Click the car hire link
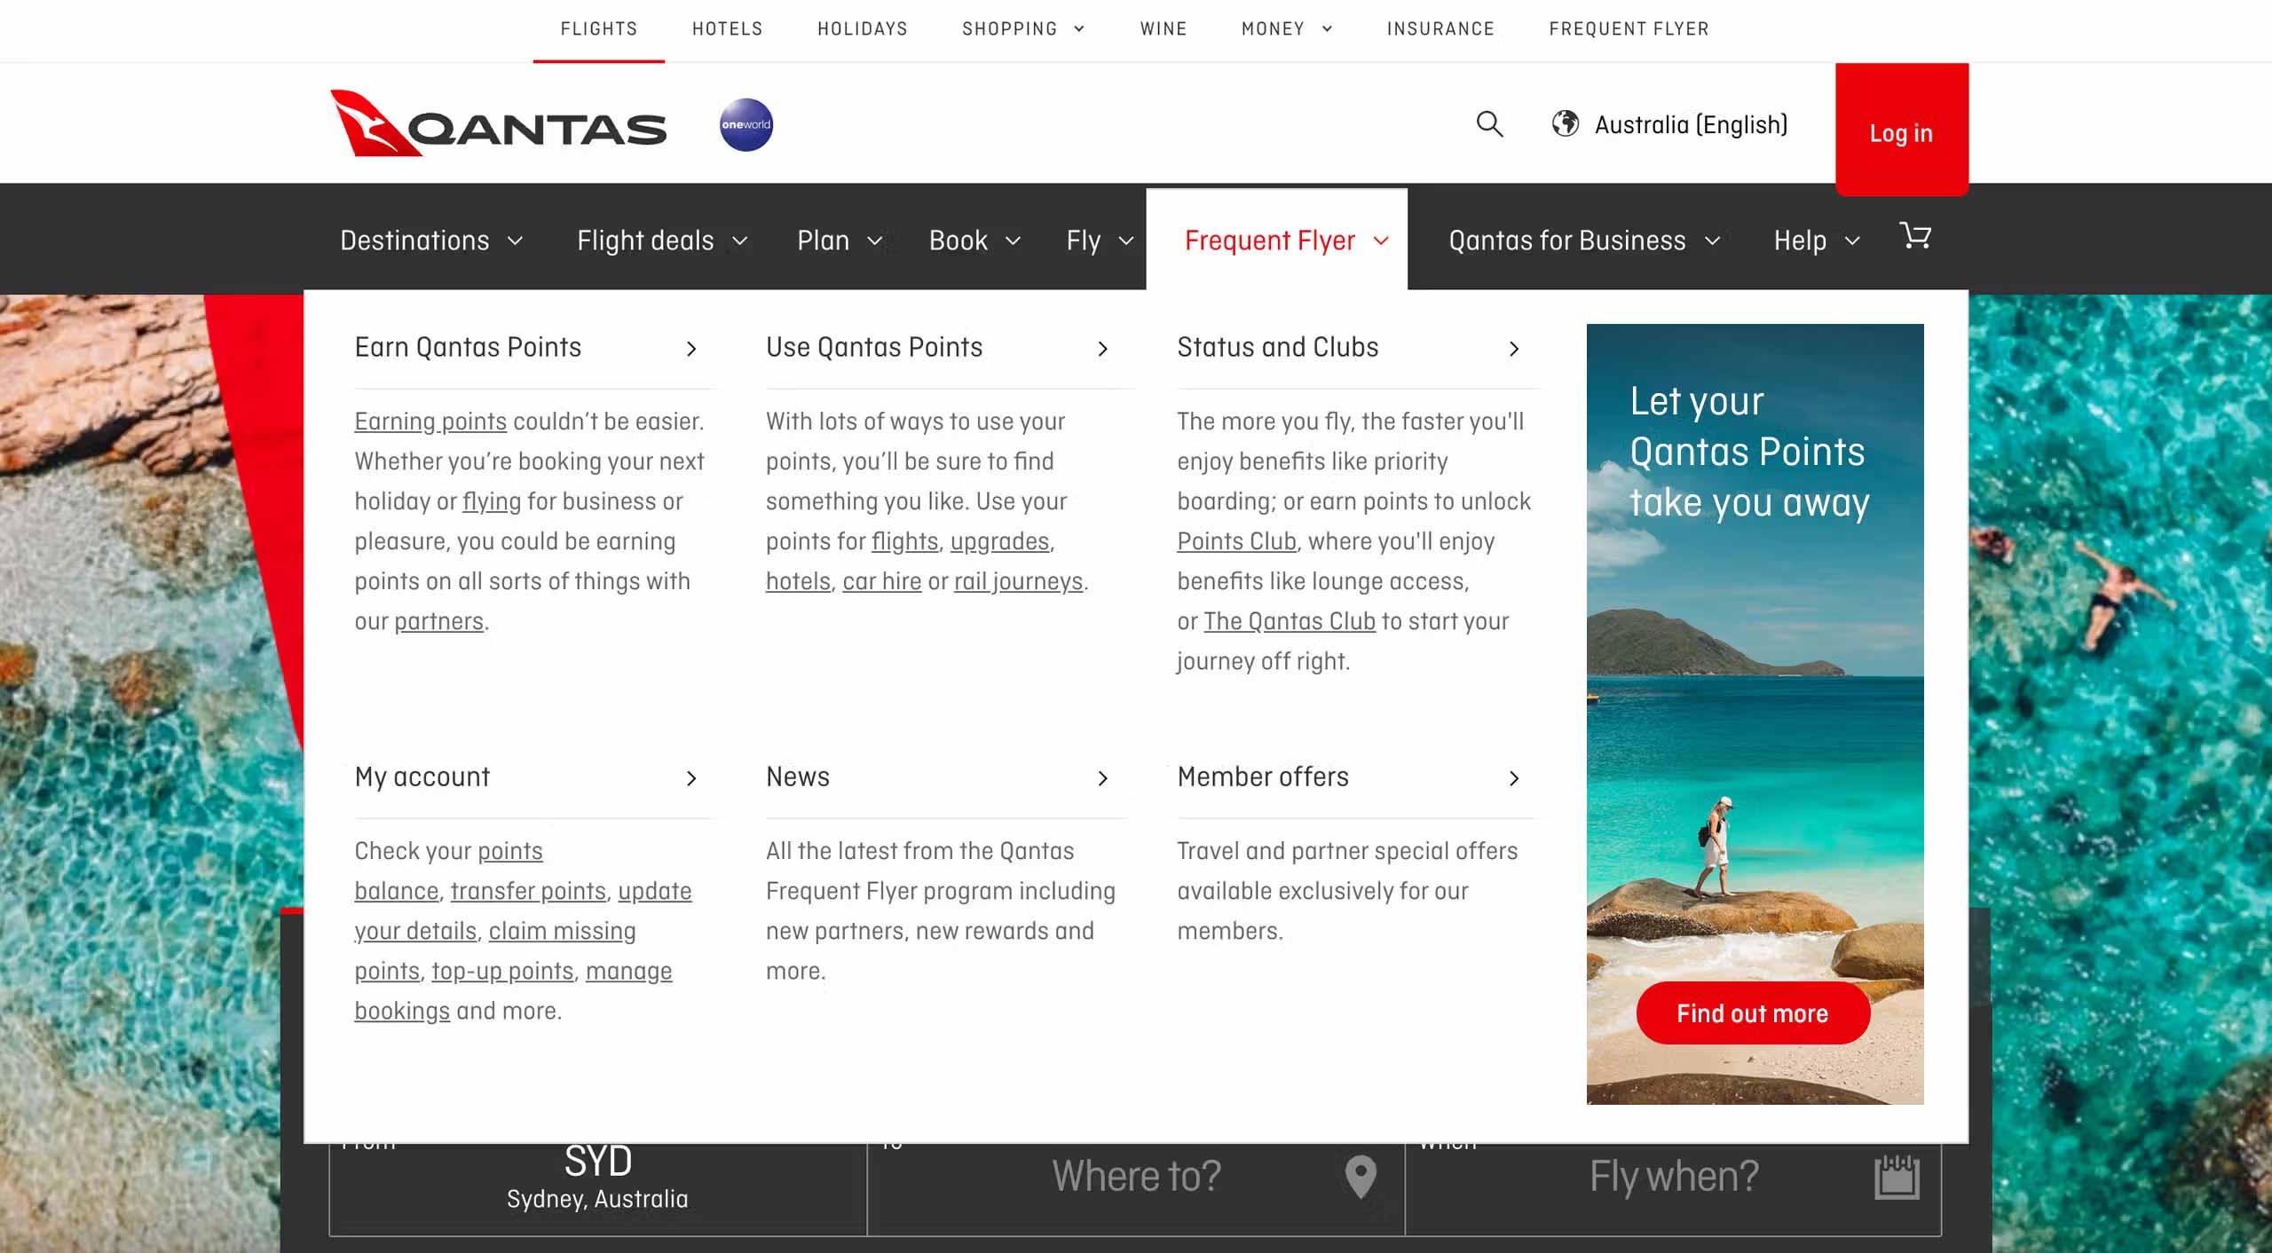Screen dimensions: 2272x1253 (881, 581)
